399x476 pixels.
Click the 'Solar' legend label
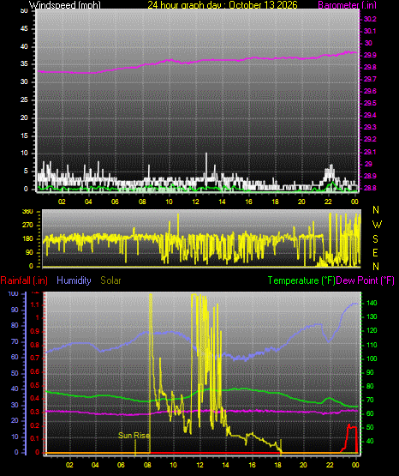110,280
